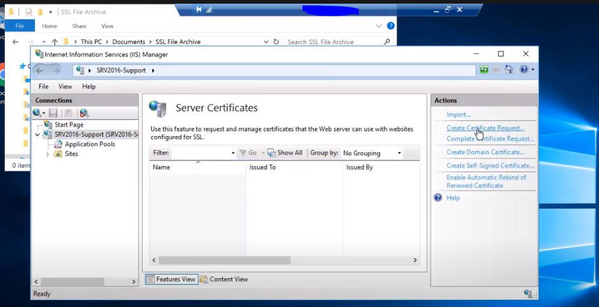This screenshot has height=307, width=599.
Task: Sort by Issued By column header
Action: point(381,167)
